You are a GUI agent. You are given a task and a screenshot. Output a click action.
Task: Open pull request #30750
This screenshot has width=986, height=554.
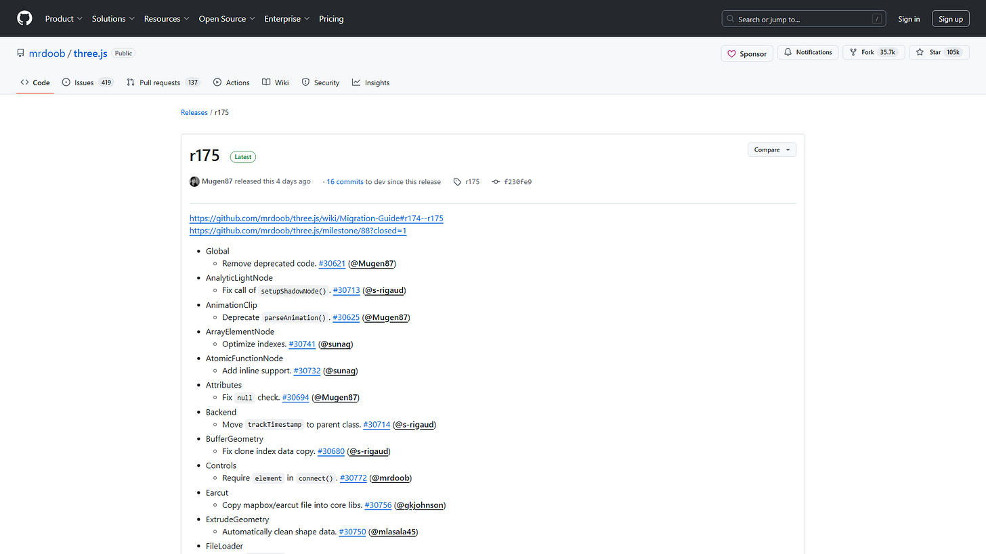click(x=352, y=532)
